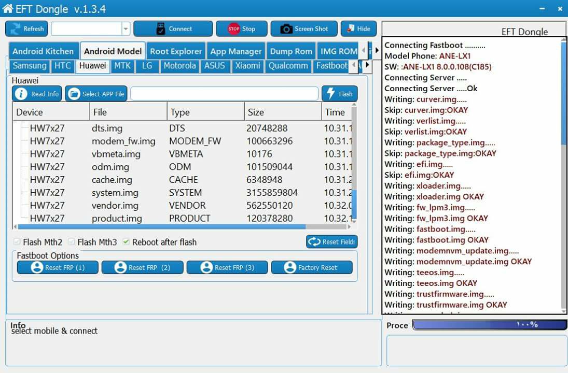
Task: Open the App Manager tab
Action: pos(236,51)
